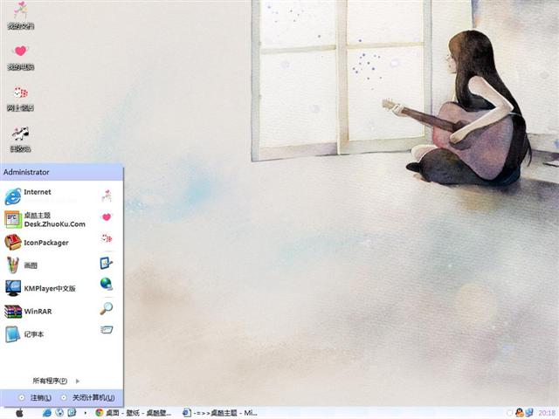Open globe network connections icon in Start menu

[x=107, y=284]
